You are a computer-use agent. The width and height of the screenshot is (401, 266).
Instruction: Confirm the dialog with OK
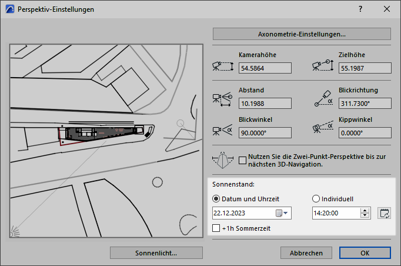[365, 253]
